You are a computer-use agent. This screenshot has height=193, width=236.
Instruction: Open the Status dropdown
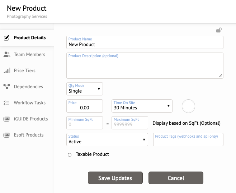(x=107, y=139)
